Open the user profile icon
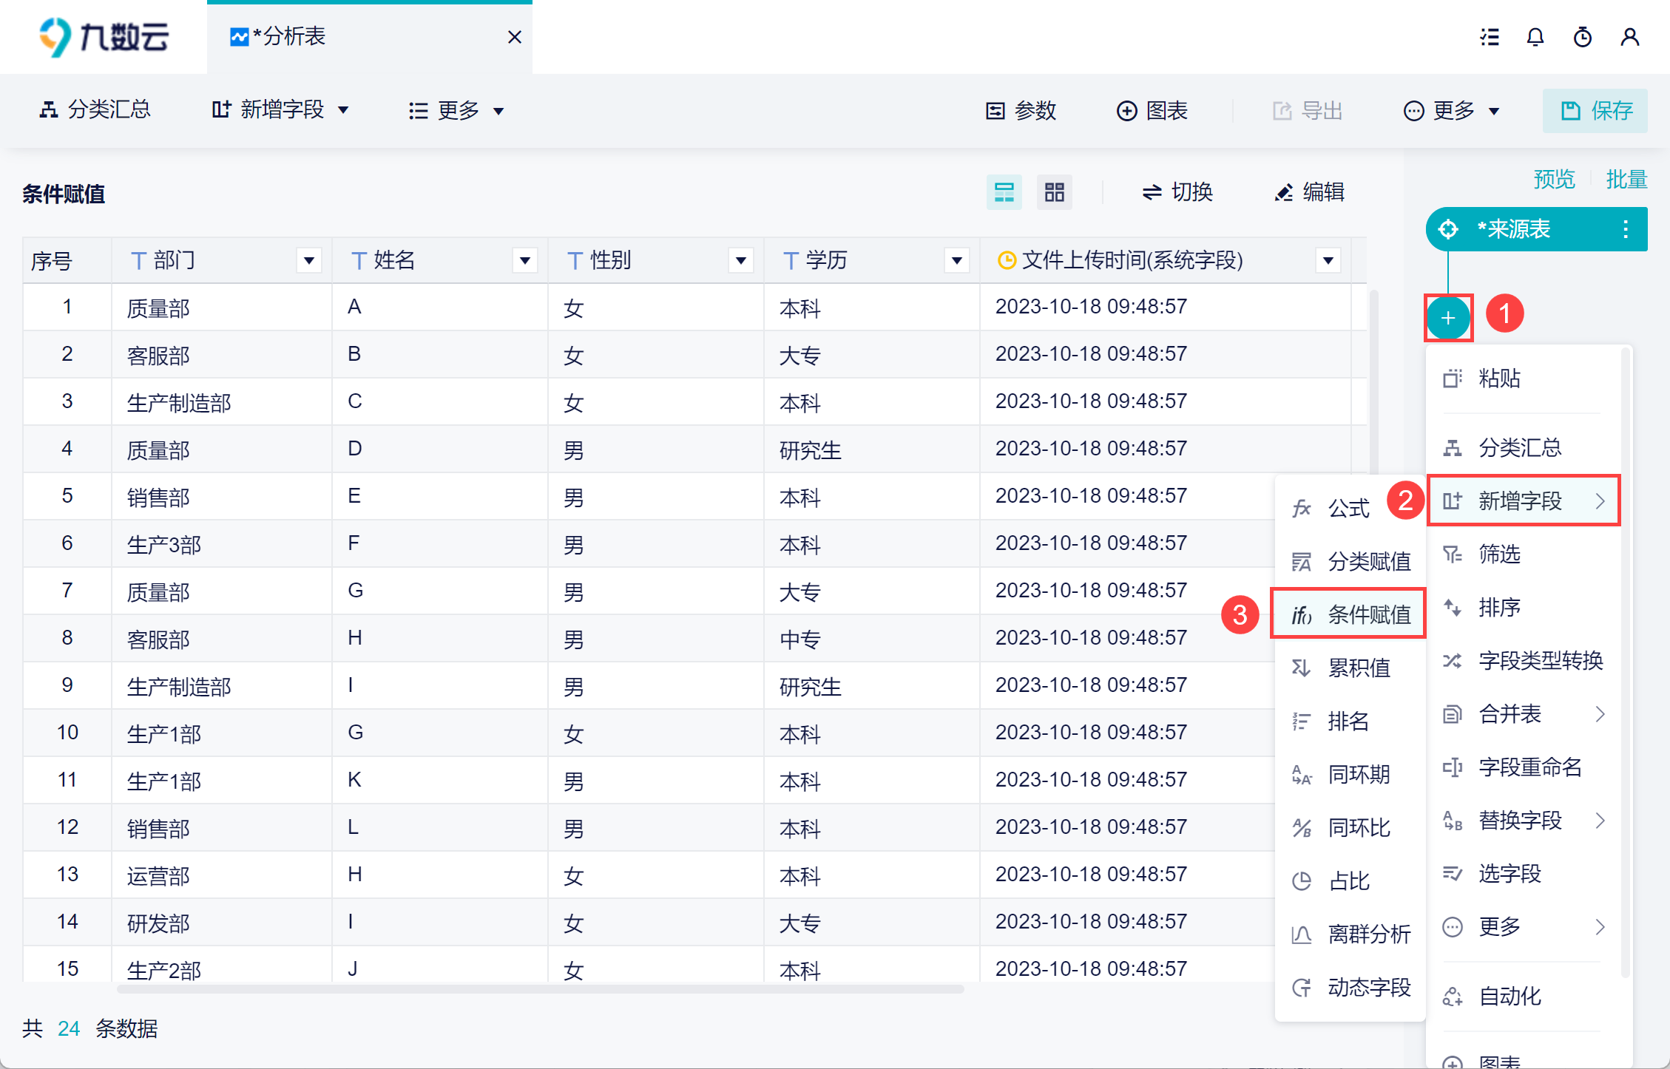This screenshot has width=1670, height=1069. pos(1630,37)
